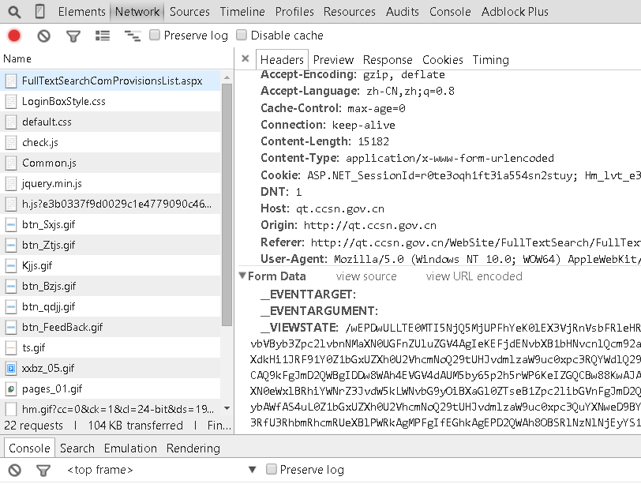The width and height of the screenshot is (641, 484).
Task: Close the request details pane
Action: pyautogui.click(x=245, y=59)
